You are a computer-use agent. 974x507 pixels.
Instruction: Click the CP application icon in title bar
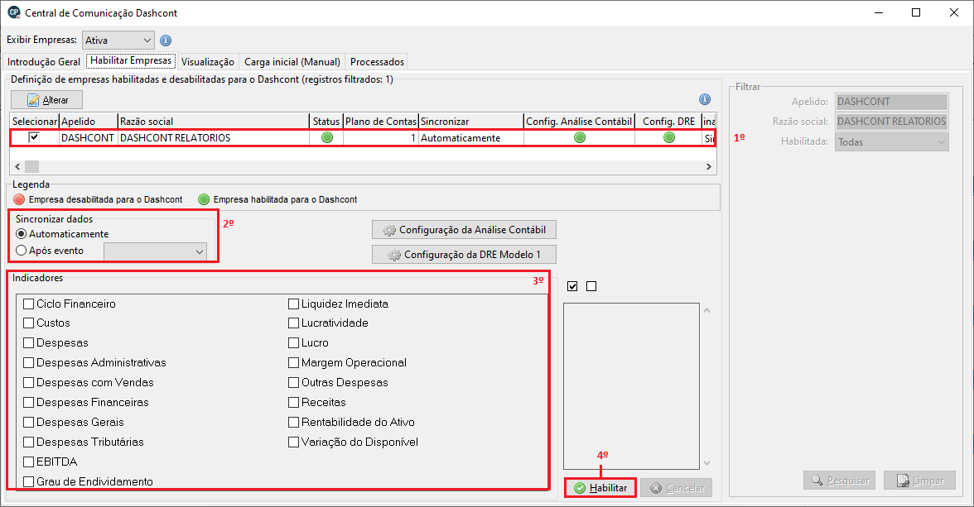click(13, 12)
